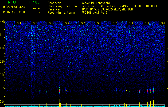Click the 0.7 kHz axis label
This screenshot has width=168, height=107.
[x=2, y=88]
